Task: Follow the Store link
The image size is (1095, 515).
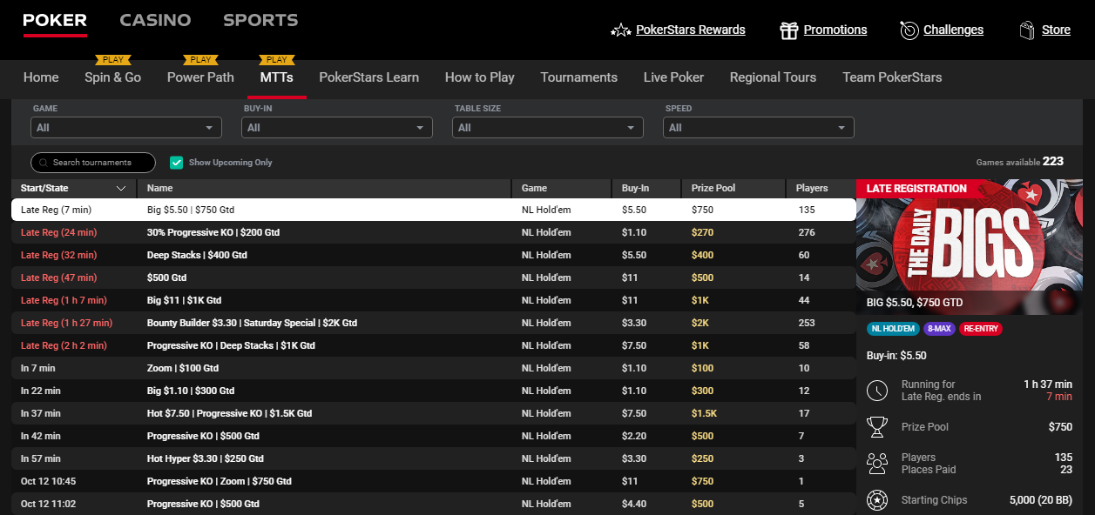Action: click(1057, 30)
